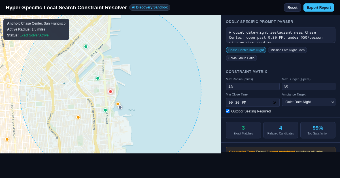Choose the Mission Late Night Bites preset
Screen dimensions: 340x178
pyautogui.click(x=288, y=50)
